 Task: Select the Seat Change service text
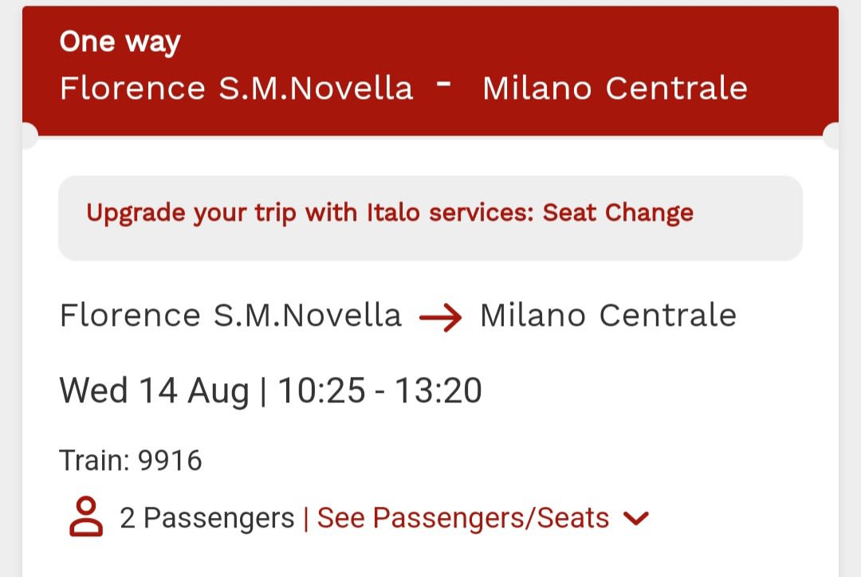point(618,213)
